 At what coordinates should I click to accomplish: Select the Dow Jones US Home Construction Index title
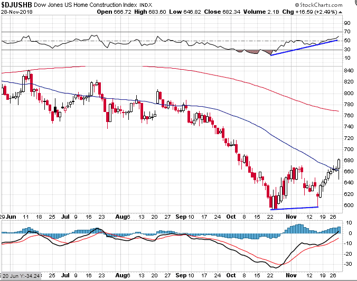click(86, 5)
